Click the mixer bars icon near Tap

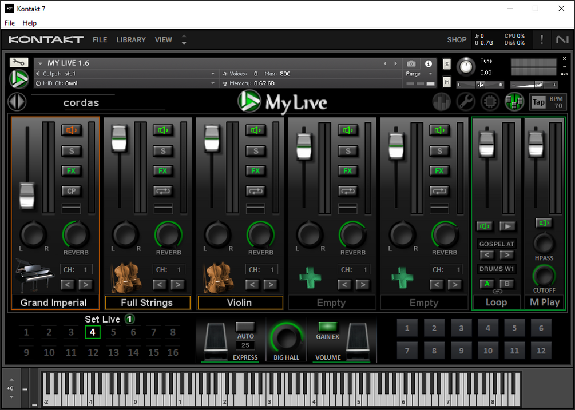tap(442, 101)
